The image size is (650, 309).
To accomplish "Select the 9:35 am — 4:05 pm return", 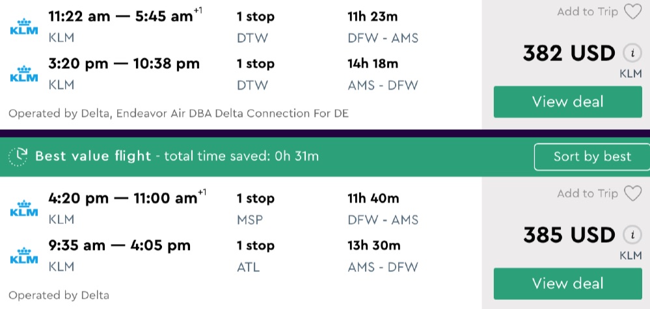I will (x=120, y=246).
